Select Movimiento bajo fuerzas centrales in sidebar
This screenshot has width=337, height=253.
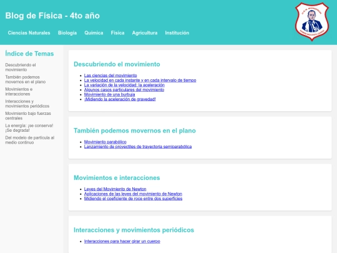28,116
